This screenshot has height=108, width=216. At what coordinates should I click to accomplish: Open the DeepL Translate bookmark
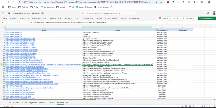(104, 7)
